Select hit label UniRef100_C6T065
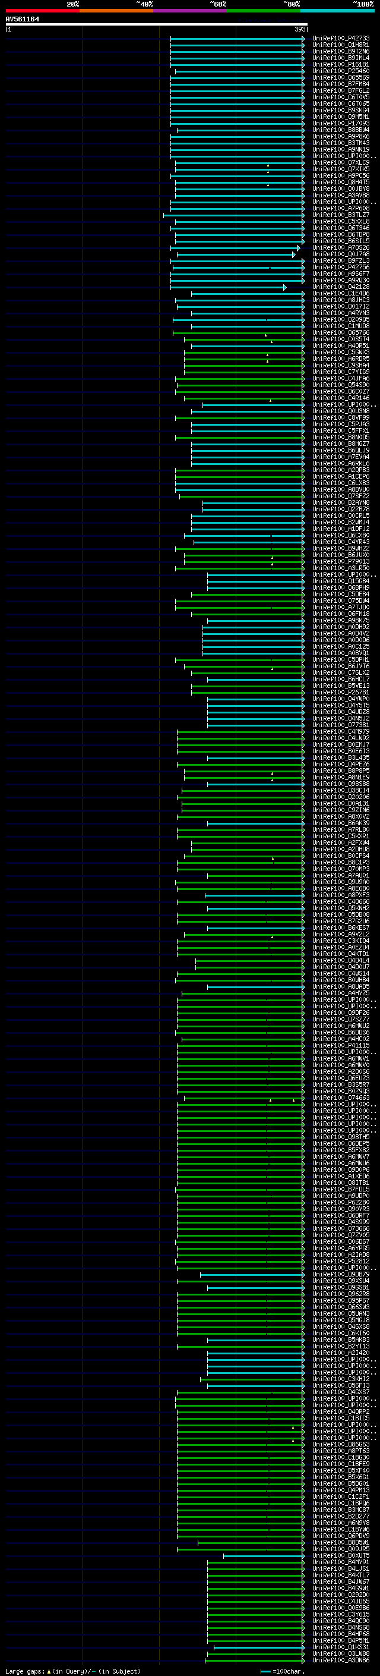The height and width of the screenshot is (1676, 380). [340, 103]
